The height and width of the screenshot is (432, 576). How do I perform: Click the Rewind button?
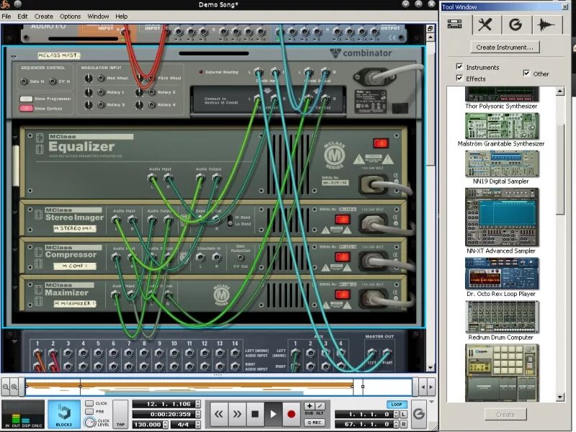pyautogui.click(x=219, y=414)
